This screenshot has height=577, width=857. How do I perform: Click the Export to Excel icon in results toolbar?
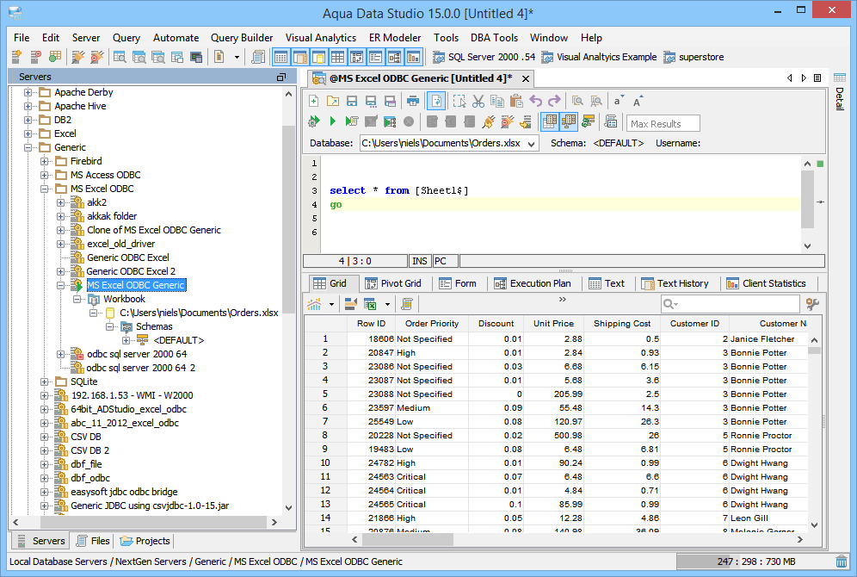370,304
